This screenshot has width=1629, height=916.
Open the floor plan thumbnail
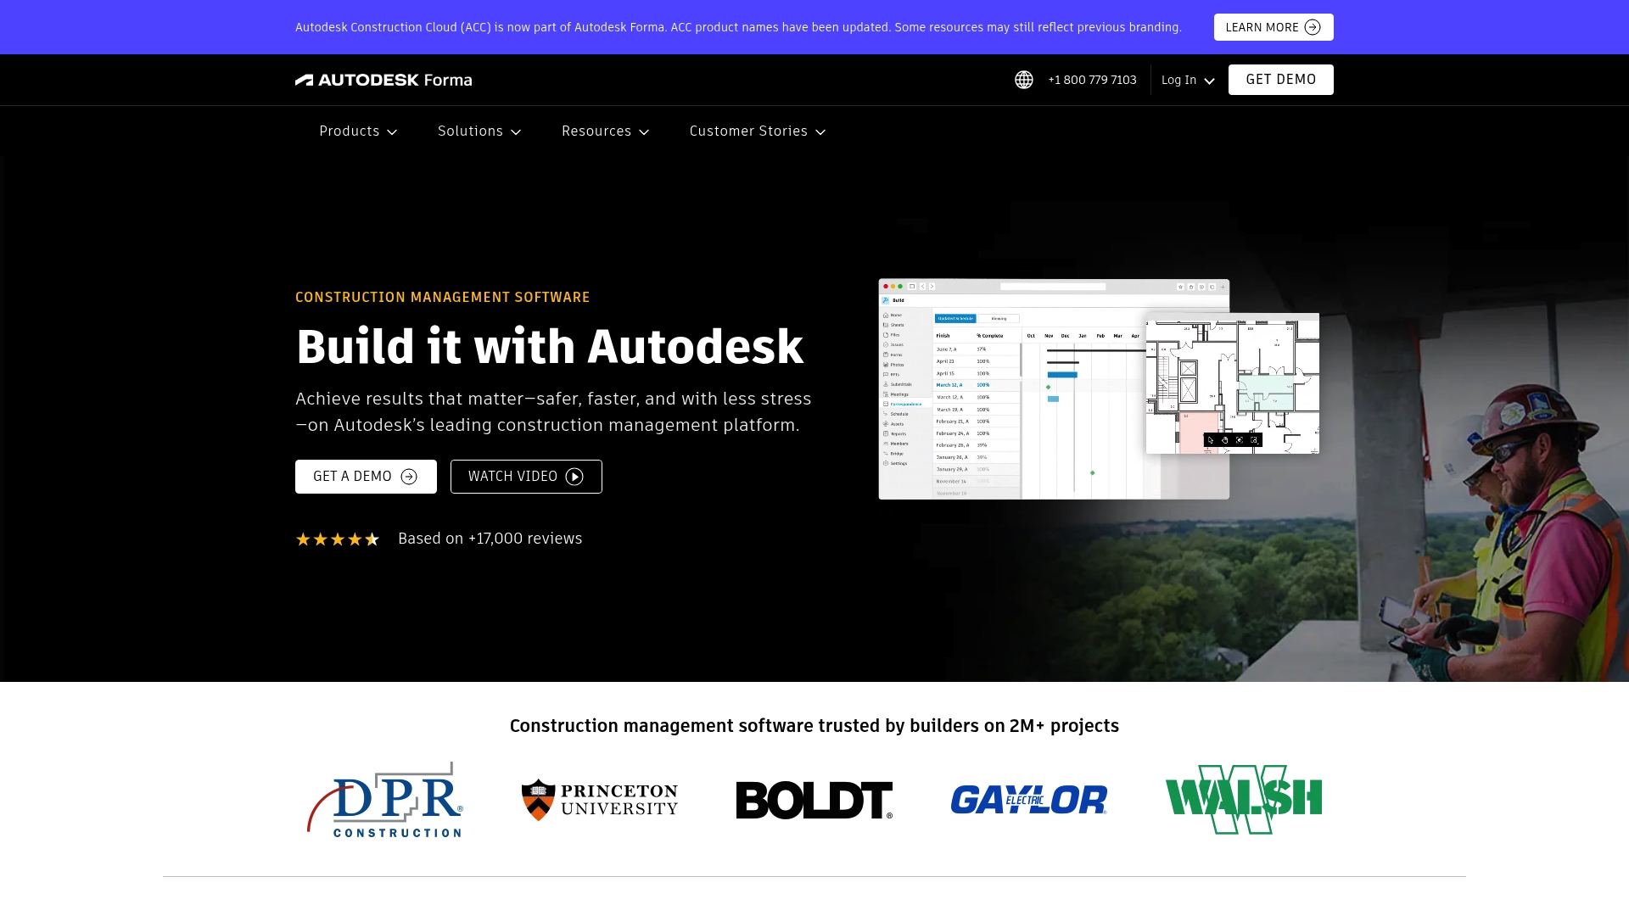[1233, 383]
